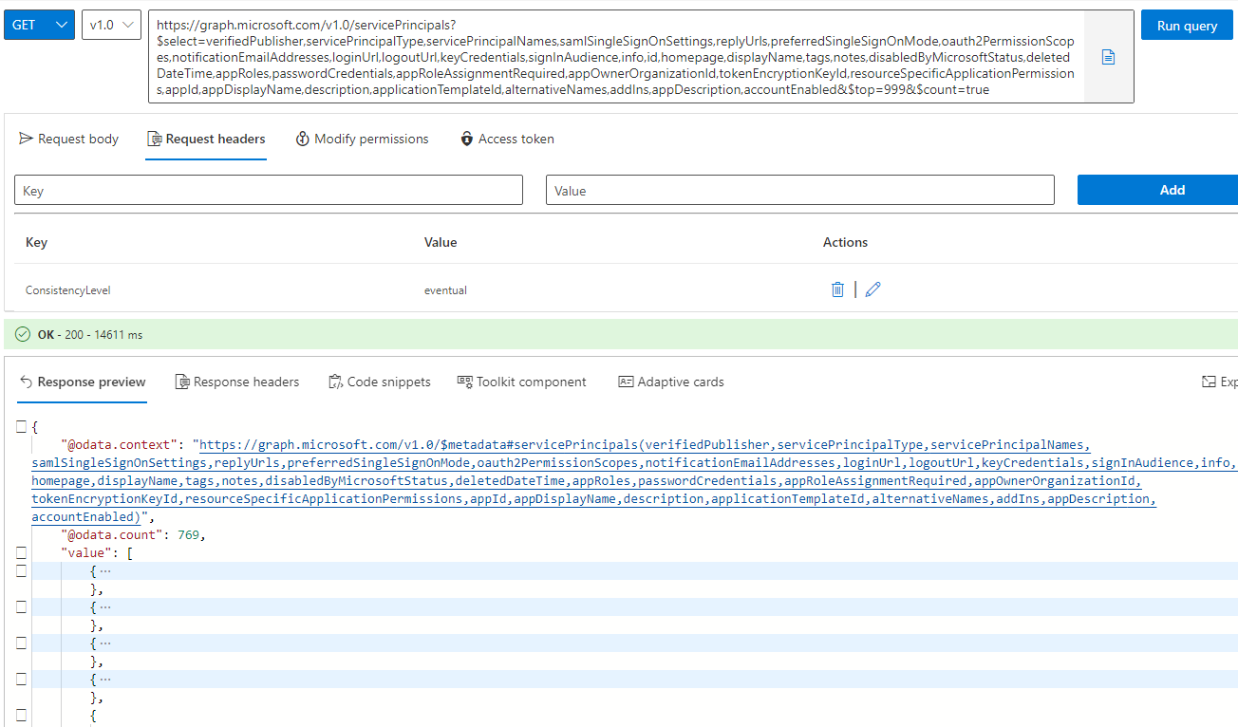Focus the header Key input field
Image resolution: width=1238 pixels, height=727 pixels.
[x=269, y=190]
